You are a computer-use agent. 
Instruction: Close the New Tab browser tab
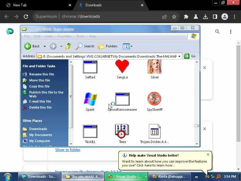pyautogui.click(x=70, y=5)
